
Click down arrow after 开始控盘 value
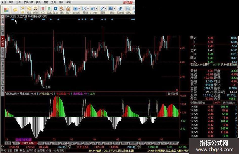pyautogui.click(x=54, y=94)
